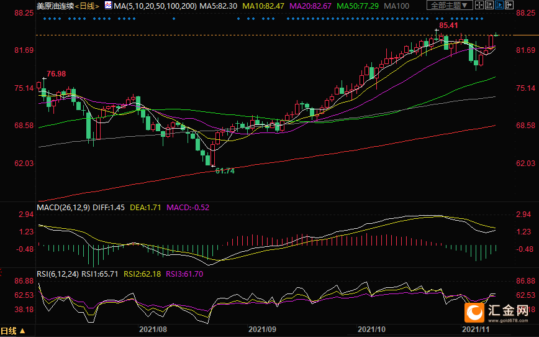539x337 pixels.
Task: Click the panel expand arrow icon
Action: pos(509,6)
